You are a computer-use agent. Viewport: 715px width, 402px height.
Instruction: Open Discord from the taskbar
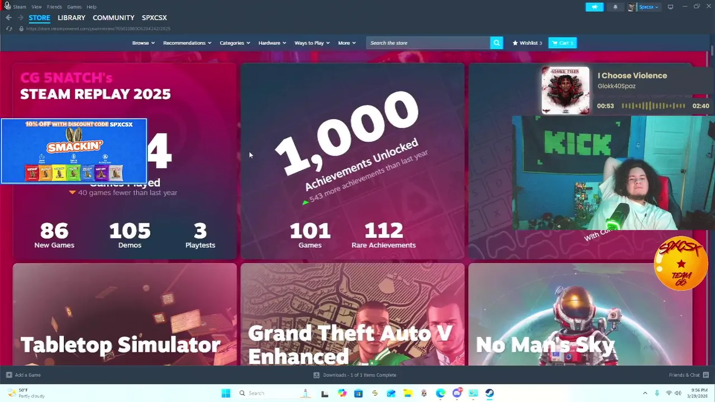(457, 393)
